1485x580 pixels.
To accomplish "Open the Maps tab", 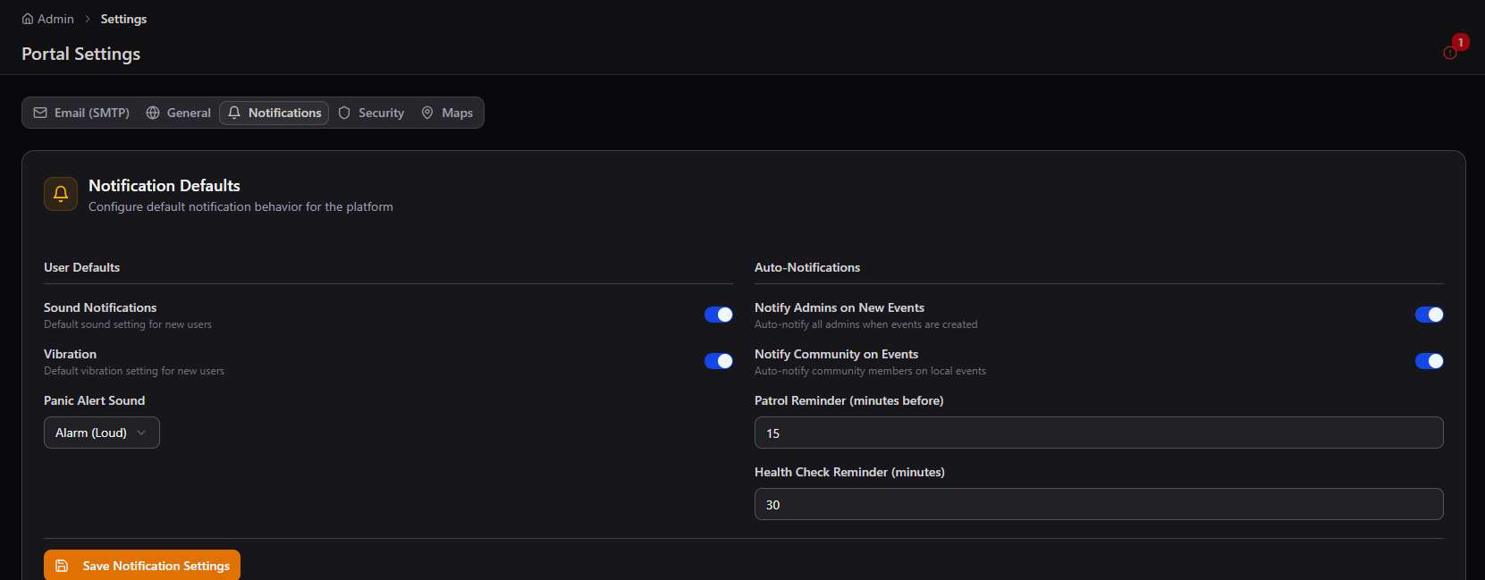I will point(447,113).
